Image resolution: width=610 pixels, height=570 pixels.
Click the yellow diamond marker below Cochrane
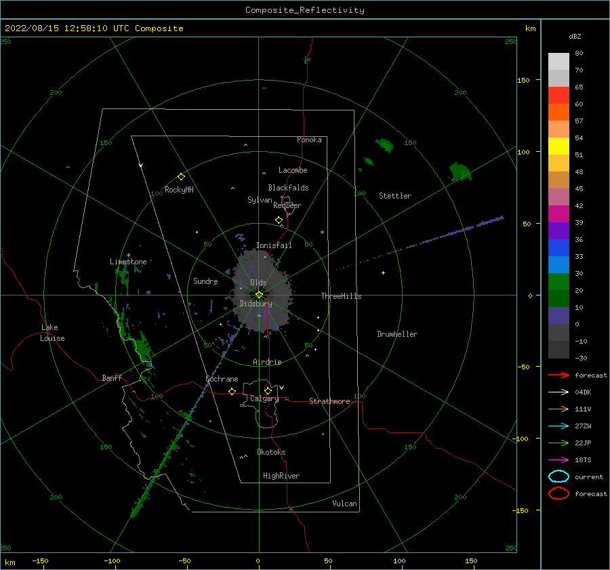[232, 391]
